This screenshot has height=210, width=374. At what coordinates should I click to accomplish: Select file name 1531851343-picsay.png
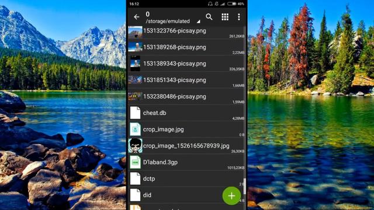pos(175,80)
